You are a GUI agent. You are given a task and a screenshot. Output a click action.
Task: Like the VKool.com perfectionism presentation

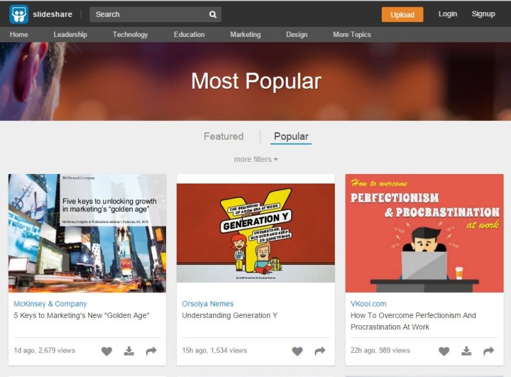(444, 351)
